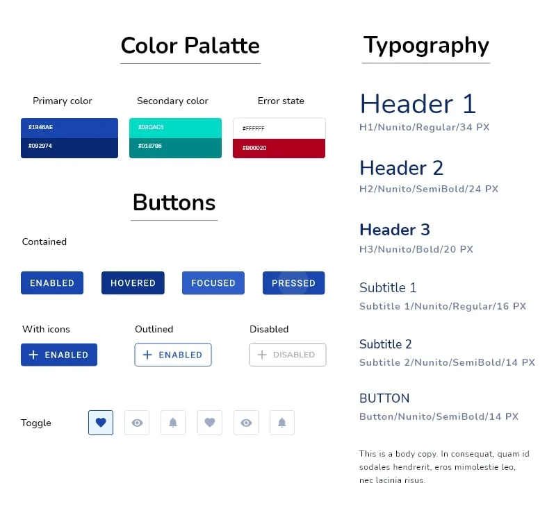
Task: Click the plus icon in the DISABLED button
Action: pos(261,355)
